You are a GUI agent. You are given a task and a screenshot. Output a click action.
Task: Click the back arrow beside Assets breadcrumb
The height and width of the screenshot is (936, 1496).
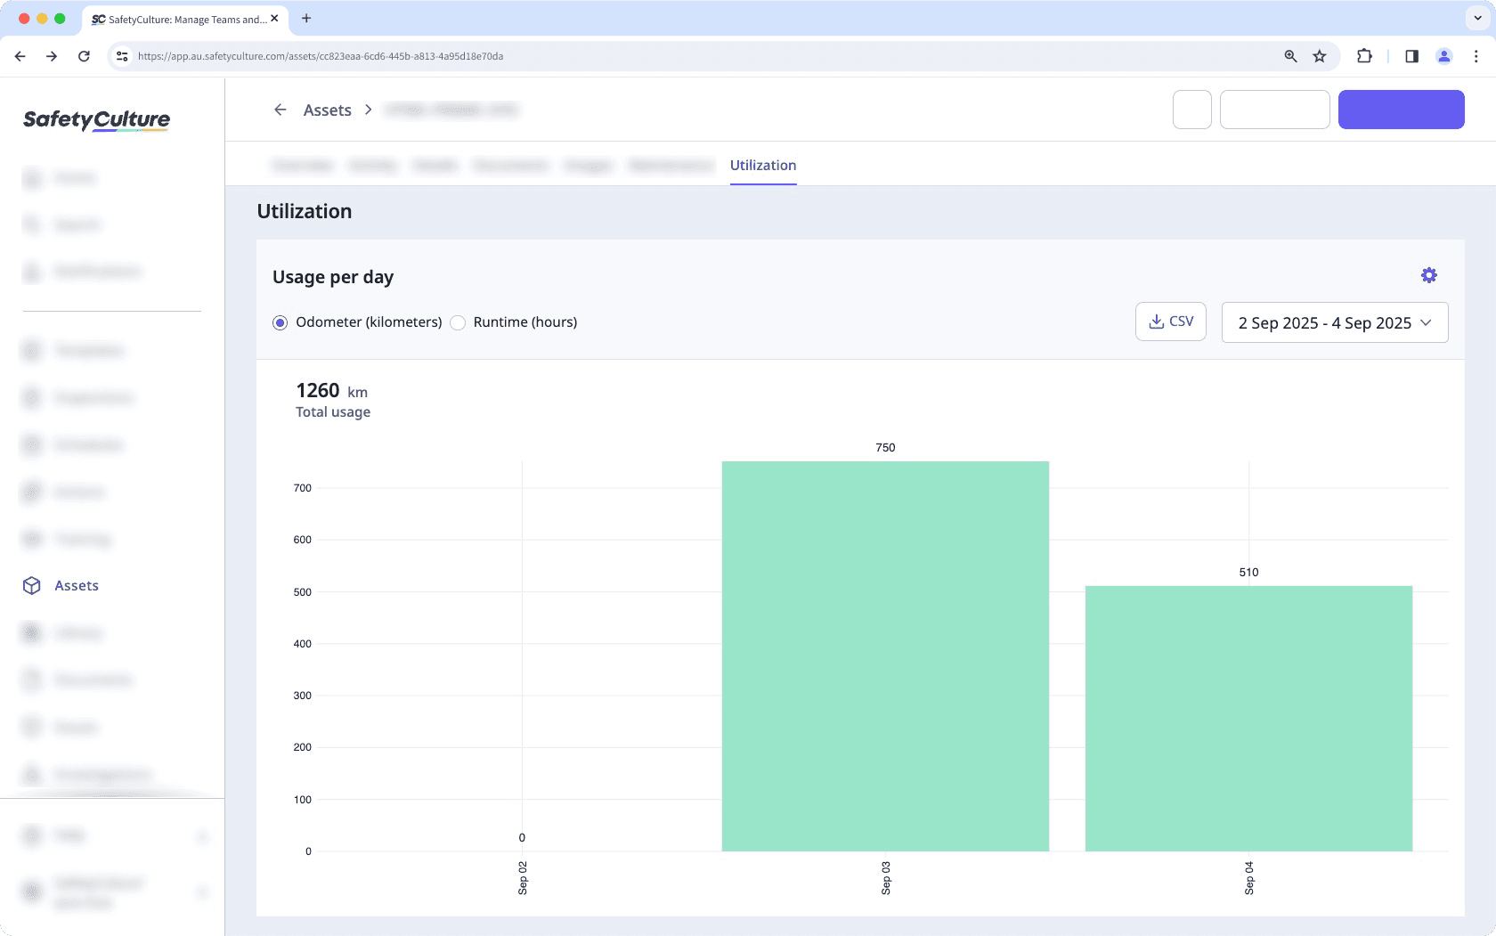[280, 110]
